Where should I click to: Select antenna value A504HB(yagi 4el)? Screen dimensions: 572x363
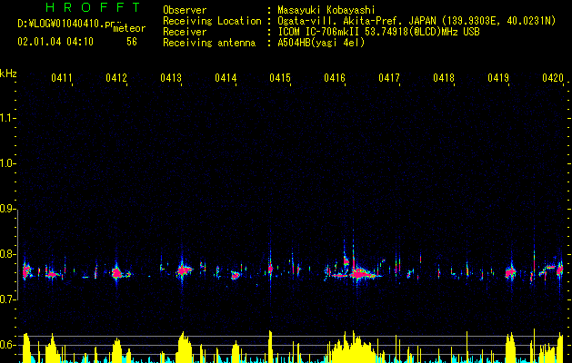[x=321, y=43]
